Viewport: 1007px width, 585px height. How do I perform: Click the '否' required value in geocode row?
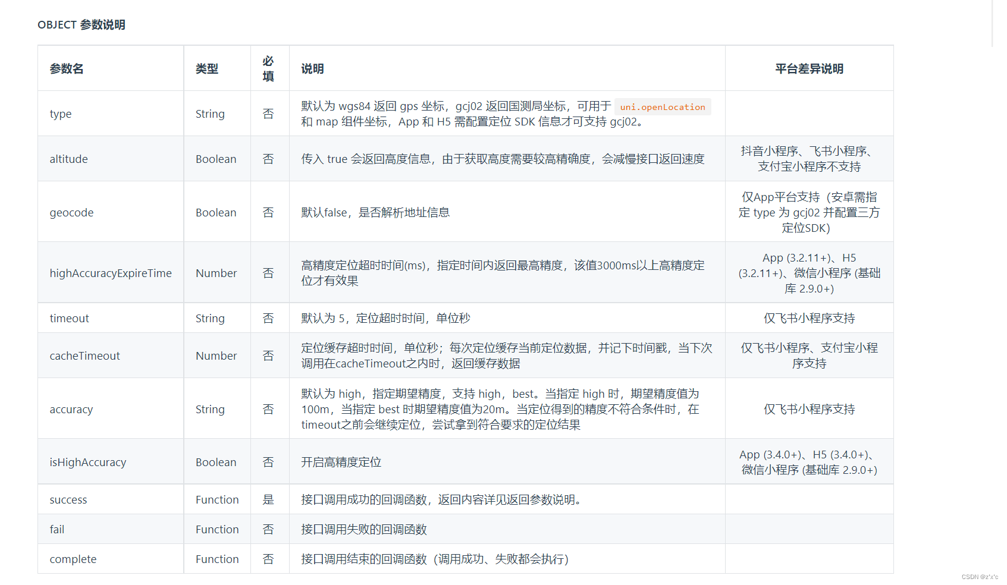(x=268, y=212)
